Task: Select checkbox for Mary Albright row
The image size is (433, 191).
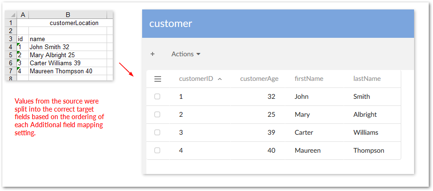Action: [x=157, y=114]
